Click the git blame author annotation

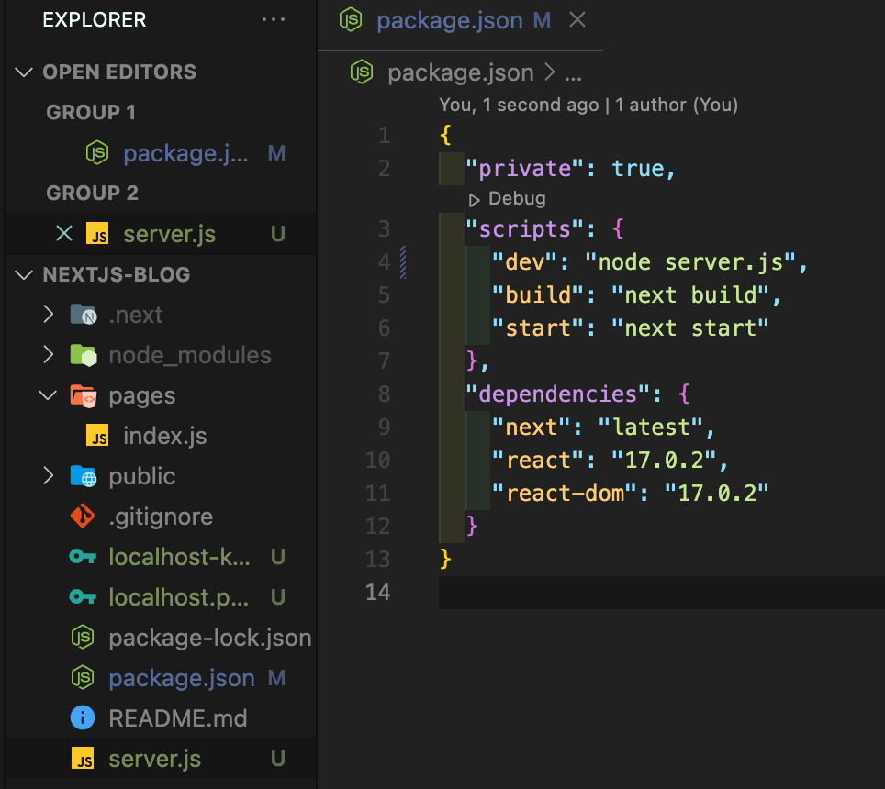click(588, 105)
